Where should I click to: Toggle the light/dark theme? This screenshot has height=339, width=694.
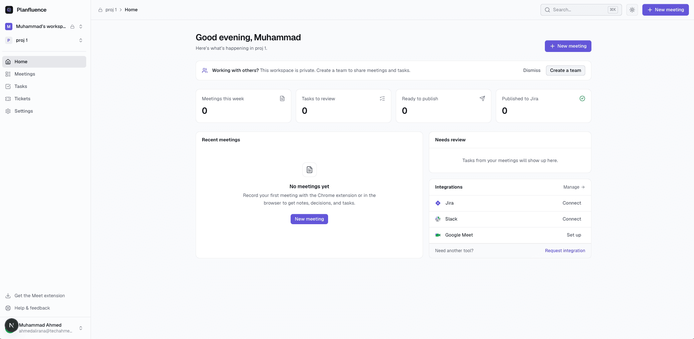click(x=632, y=10)
